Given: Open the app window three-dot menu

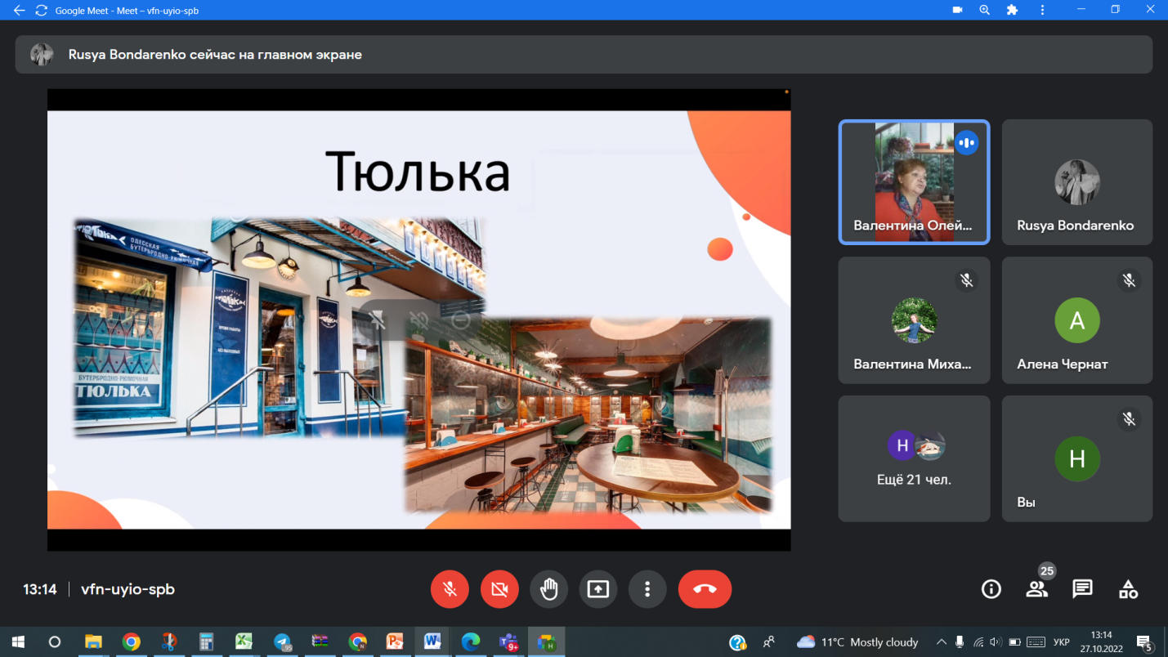Looking at the screenshot, I should coord(1042,11).
